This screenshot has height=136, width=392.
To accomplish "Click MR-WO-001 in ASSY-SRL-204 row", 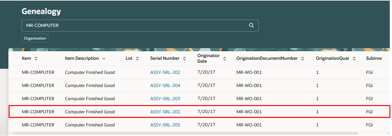I will [x=249, y=85].
